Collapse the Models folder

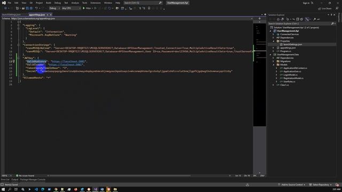[x=273, y=65]
